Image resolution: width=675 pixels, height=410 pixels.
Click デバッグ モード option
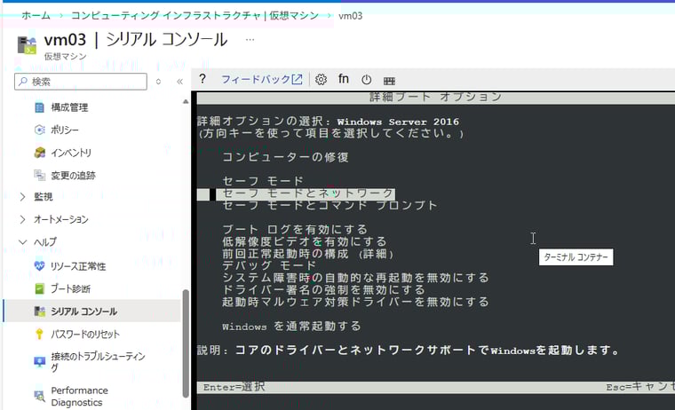click(x=269, y=265)
